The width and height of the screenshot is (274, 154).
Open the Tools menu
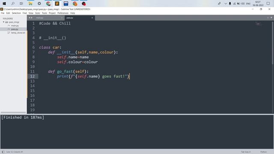(45, 13)
